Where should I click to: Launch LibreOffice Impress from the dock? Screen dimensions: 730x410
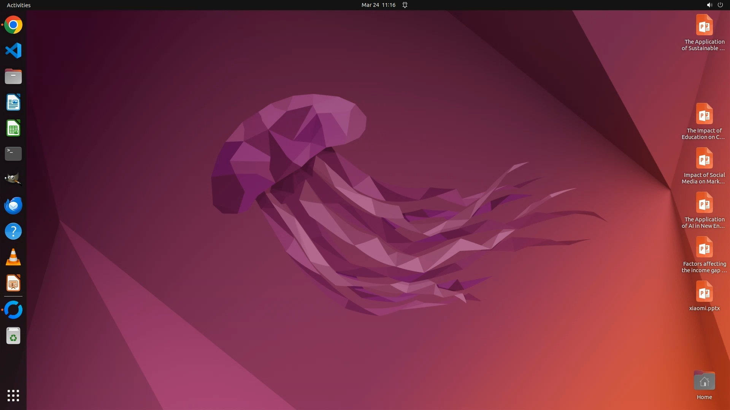(13, 283)
